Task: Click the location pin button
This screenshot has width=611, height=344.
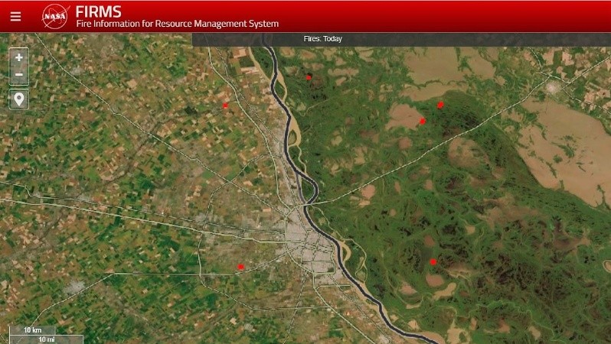Action: coord(19,99)
